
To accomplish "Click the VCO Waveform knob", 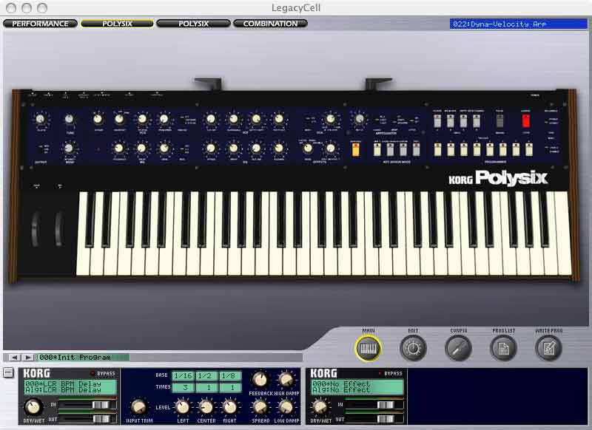I will pos(119,120).
